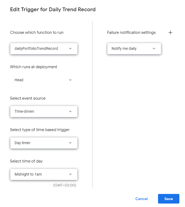Click arrow icon beside Notify me daily
This screenshot has height=207, width=185.
click(x=154, y=49)
